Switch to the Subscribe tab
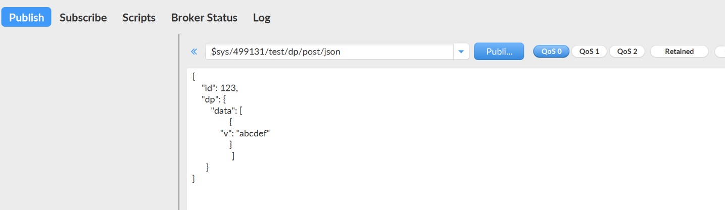This screenshot has width=725, height=210. point(83,17)
